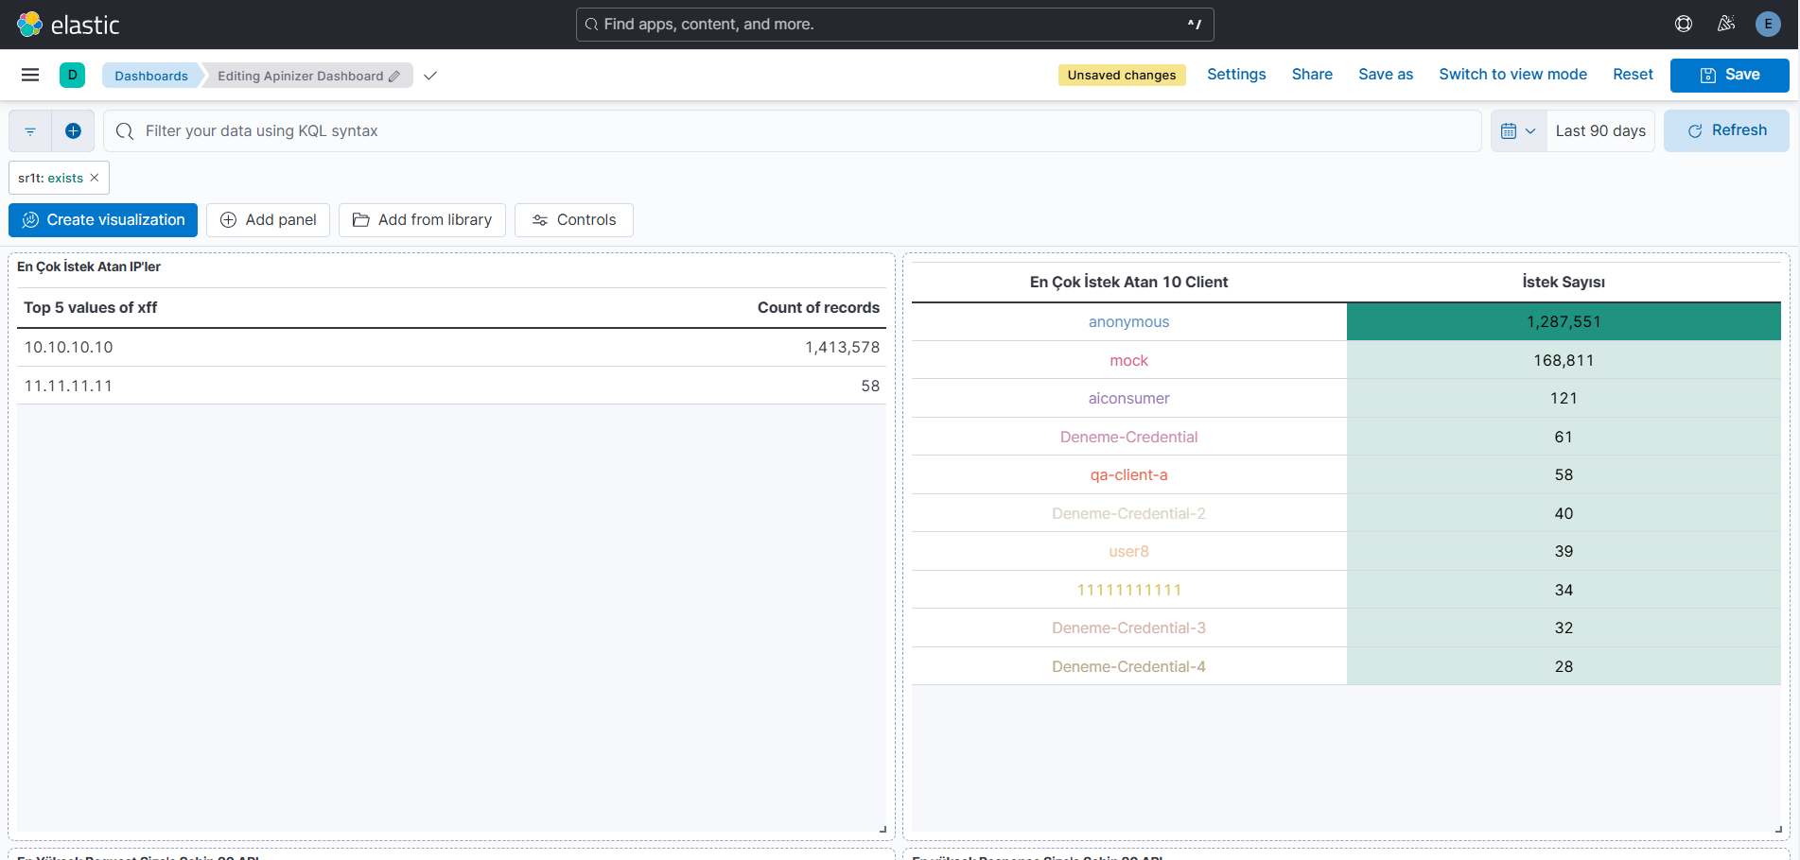Click the green D space avatar
The height and width of the screenshot is (860, 1800).
pos(72,75)
